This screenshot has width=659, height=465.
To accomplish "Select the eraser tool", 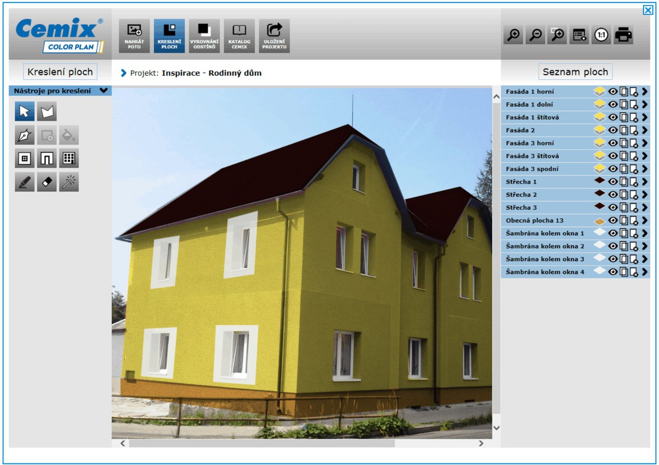I will pos(47,182).
